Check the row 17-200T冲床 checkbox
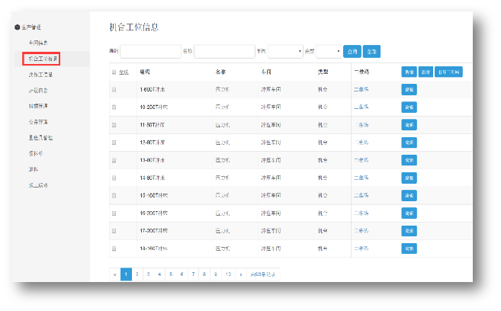 pos(114,231)
